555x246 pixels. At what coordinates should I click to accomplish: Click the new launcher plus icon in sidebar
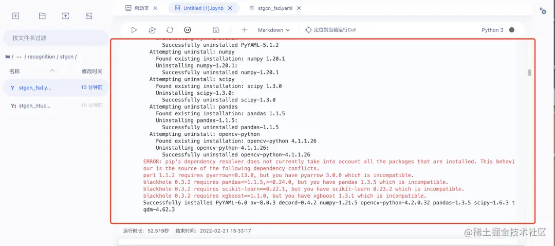pyautogui.click(x=15, y=16)
